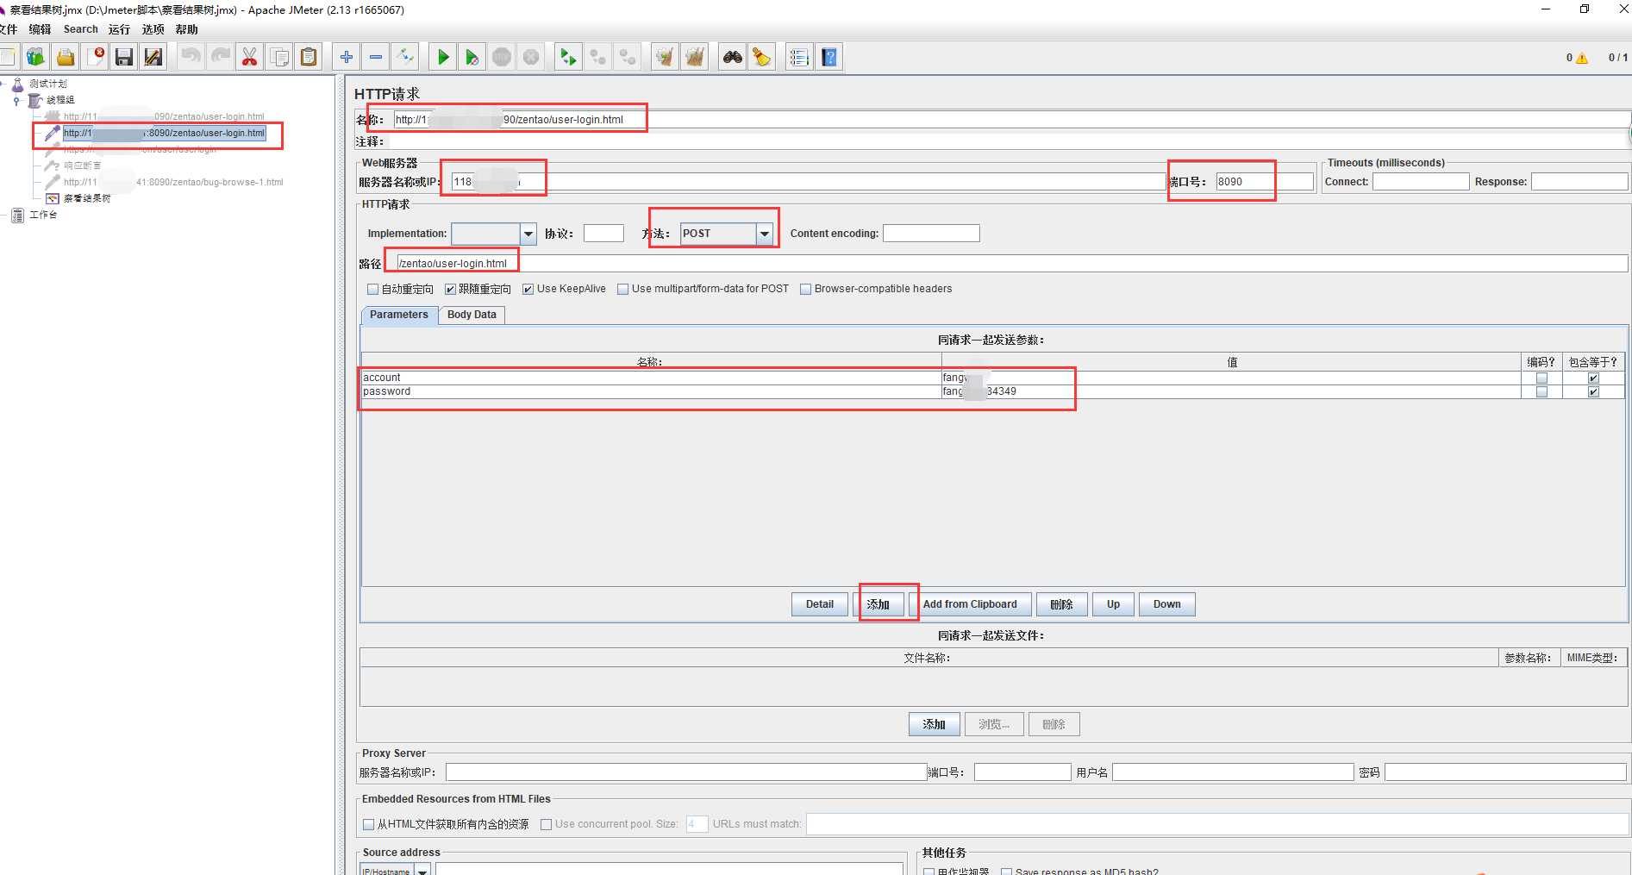Click the 端口号 port field showing 8090
The width and height of the screenshot is (1632, 875).
click(1264, 182)
